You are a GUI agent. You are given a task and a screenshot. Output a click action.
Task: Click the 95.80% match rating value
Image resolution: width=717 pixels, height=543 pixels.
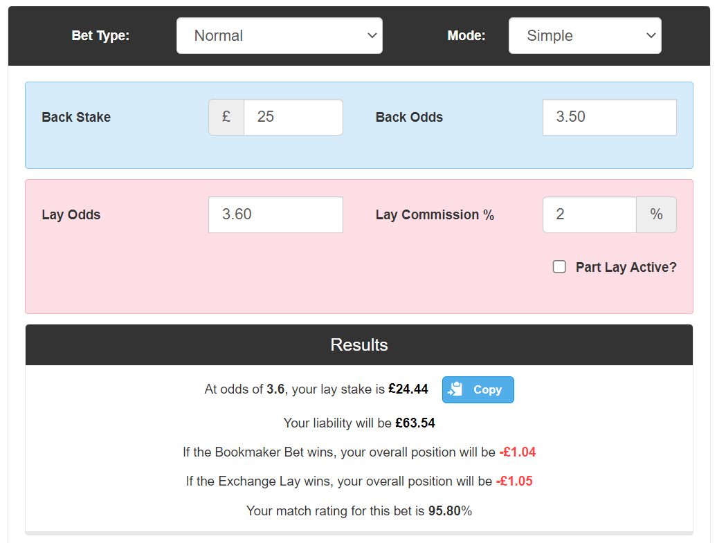pyautogui.click(x=450, y=510)
